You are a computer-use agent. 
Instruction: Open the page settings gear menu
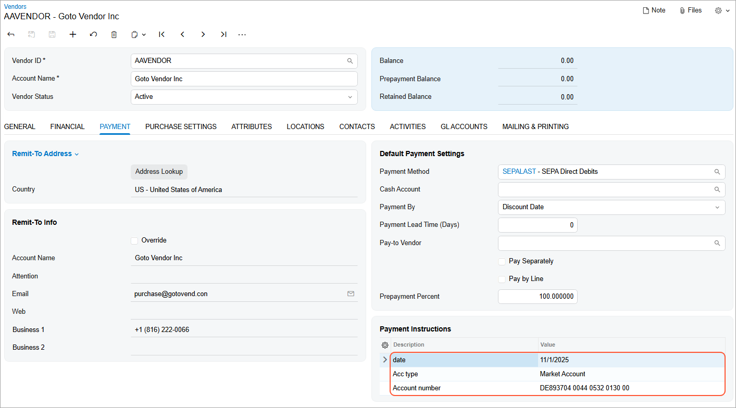722,10
